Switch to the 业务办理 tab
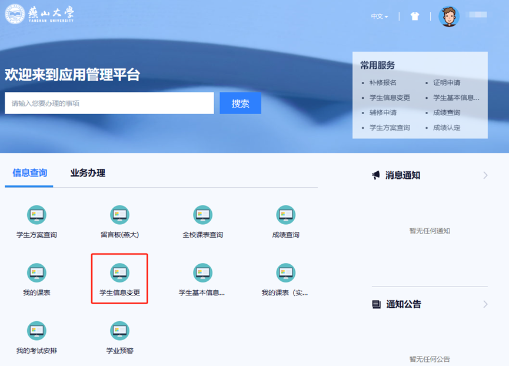The width and height of the screenshot is (509, 366). [x=88, y=173]
